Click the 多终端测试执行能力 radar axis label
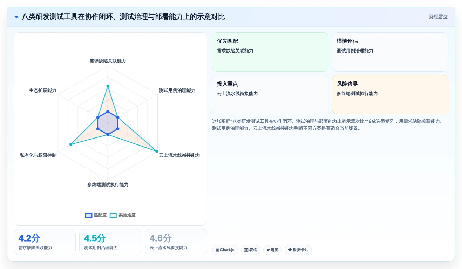 pyautogui.click(x=108, y=185)
